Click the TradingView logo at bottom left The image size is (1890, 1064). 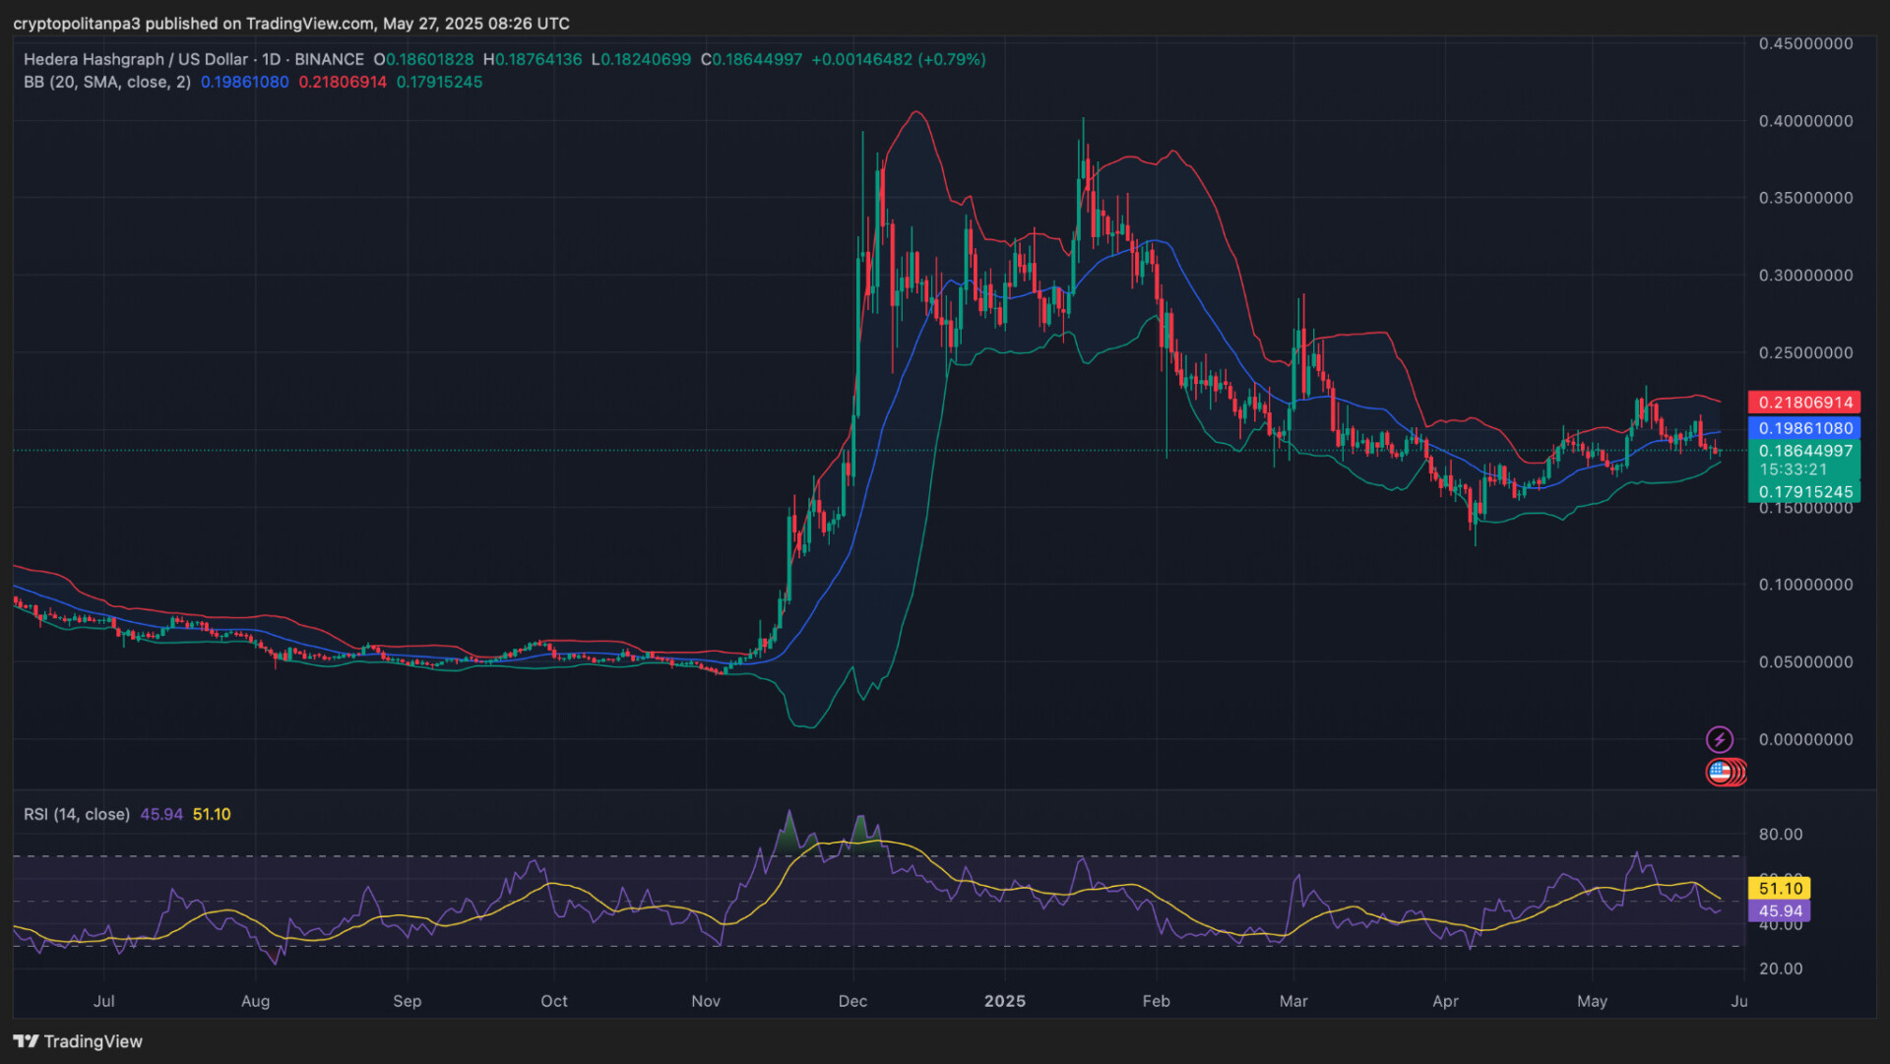pyautogui.click(x=78, y=1041)
